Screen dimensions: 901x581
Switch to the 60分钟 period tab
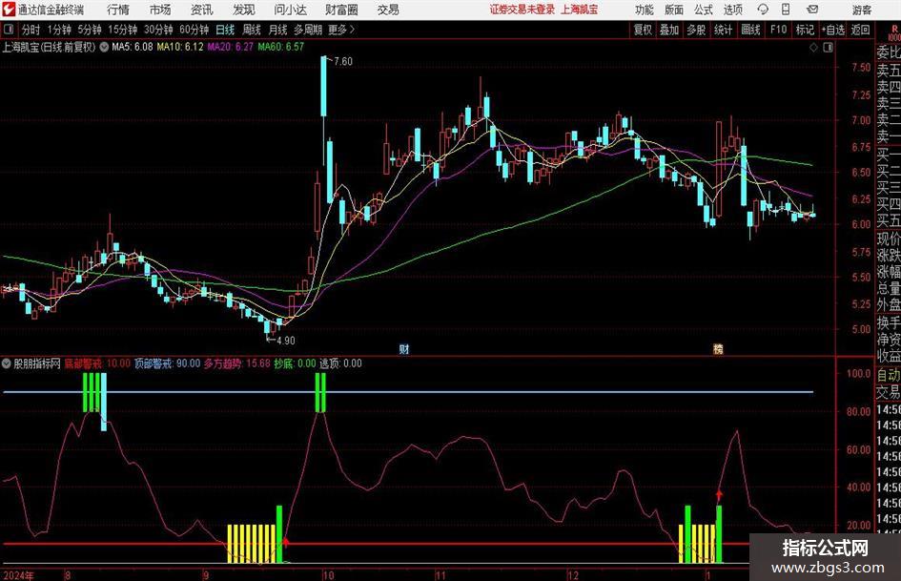tap(195, 30)
